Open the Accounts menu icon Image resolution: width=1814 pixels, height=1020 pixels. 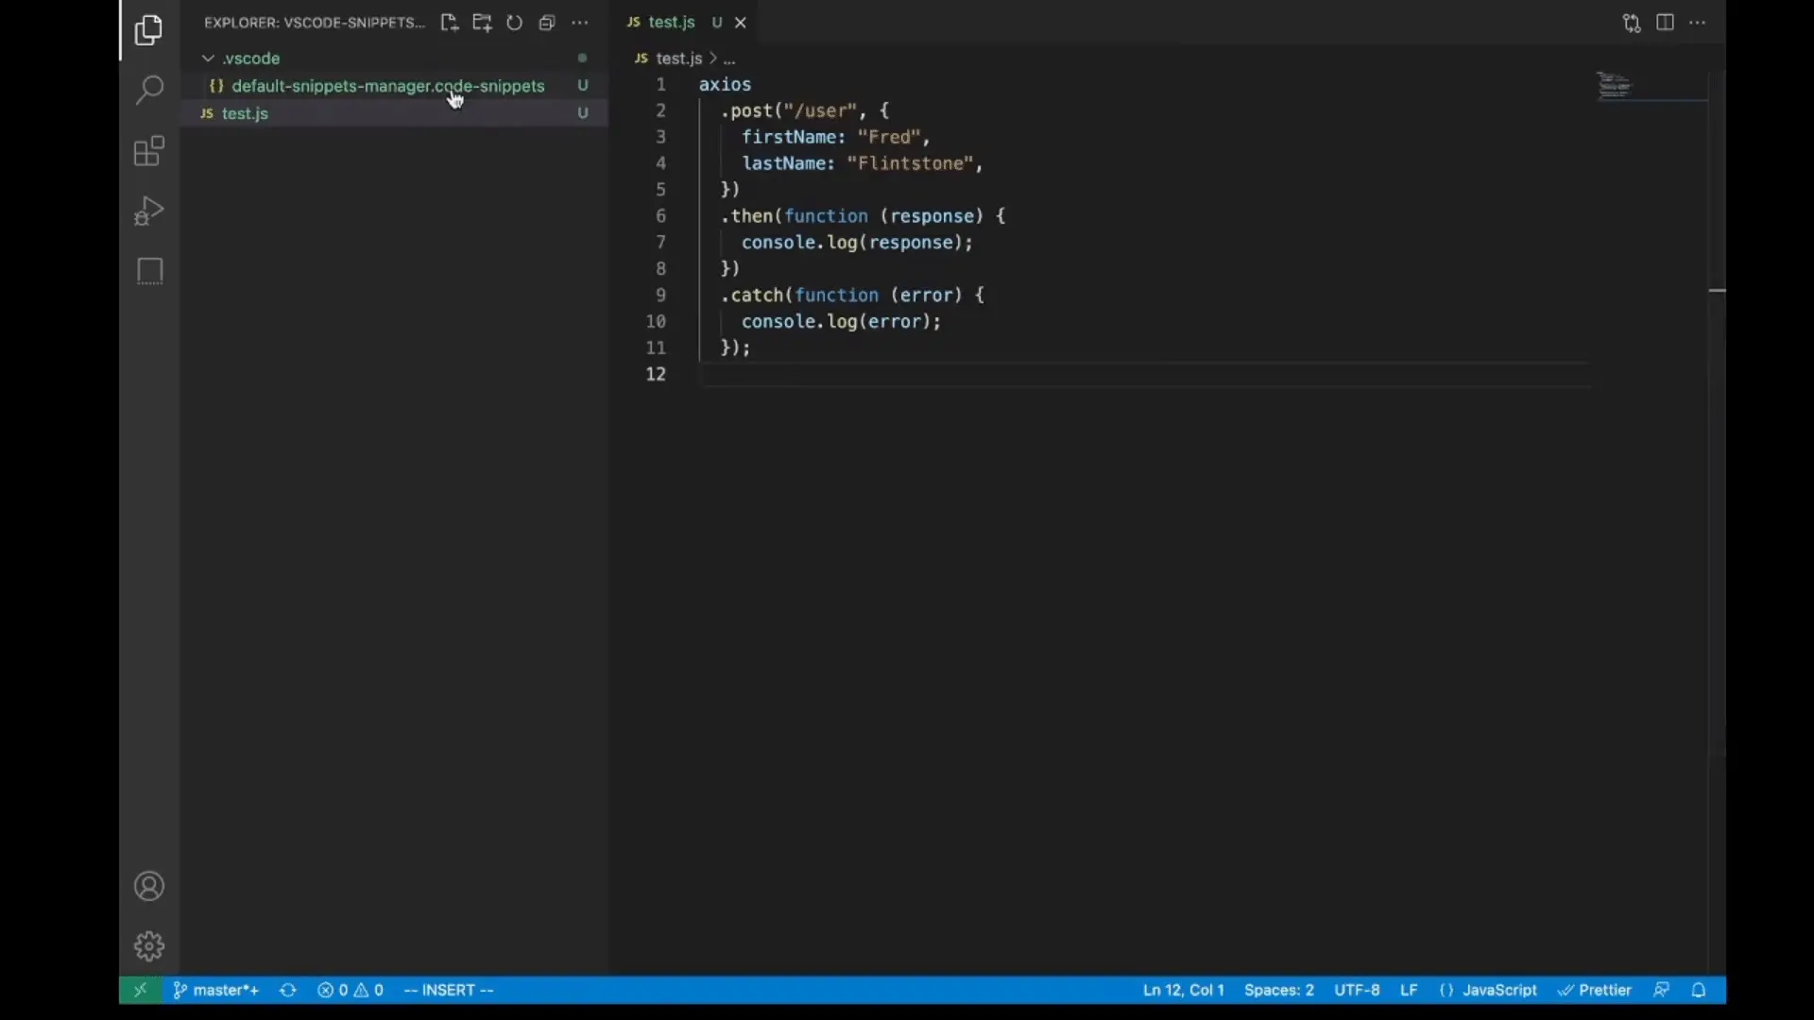149,886
